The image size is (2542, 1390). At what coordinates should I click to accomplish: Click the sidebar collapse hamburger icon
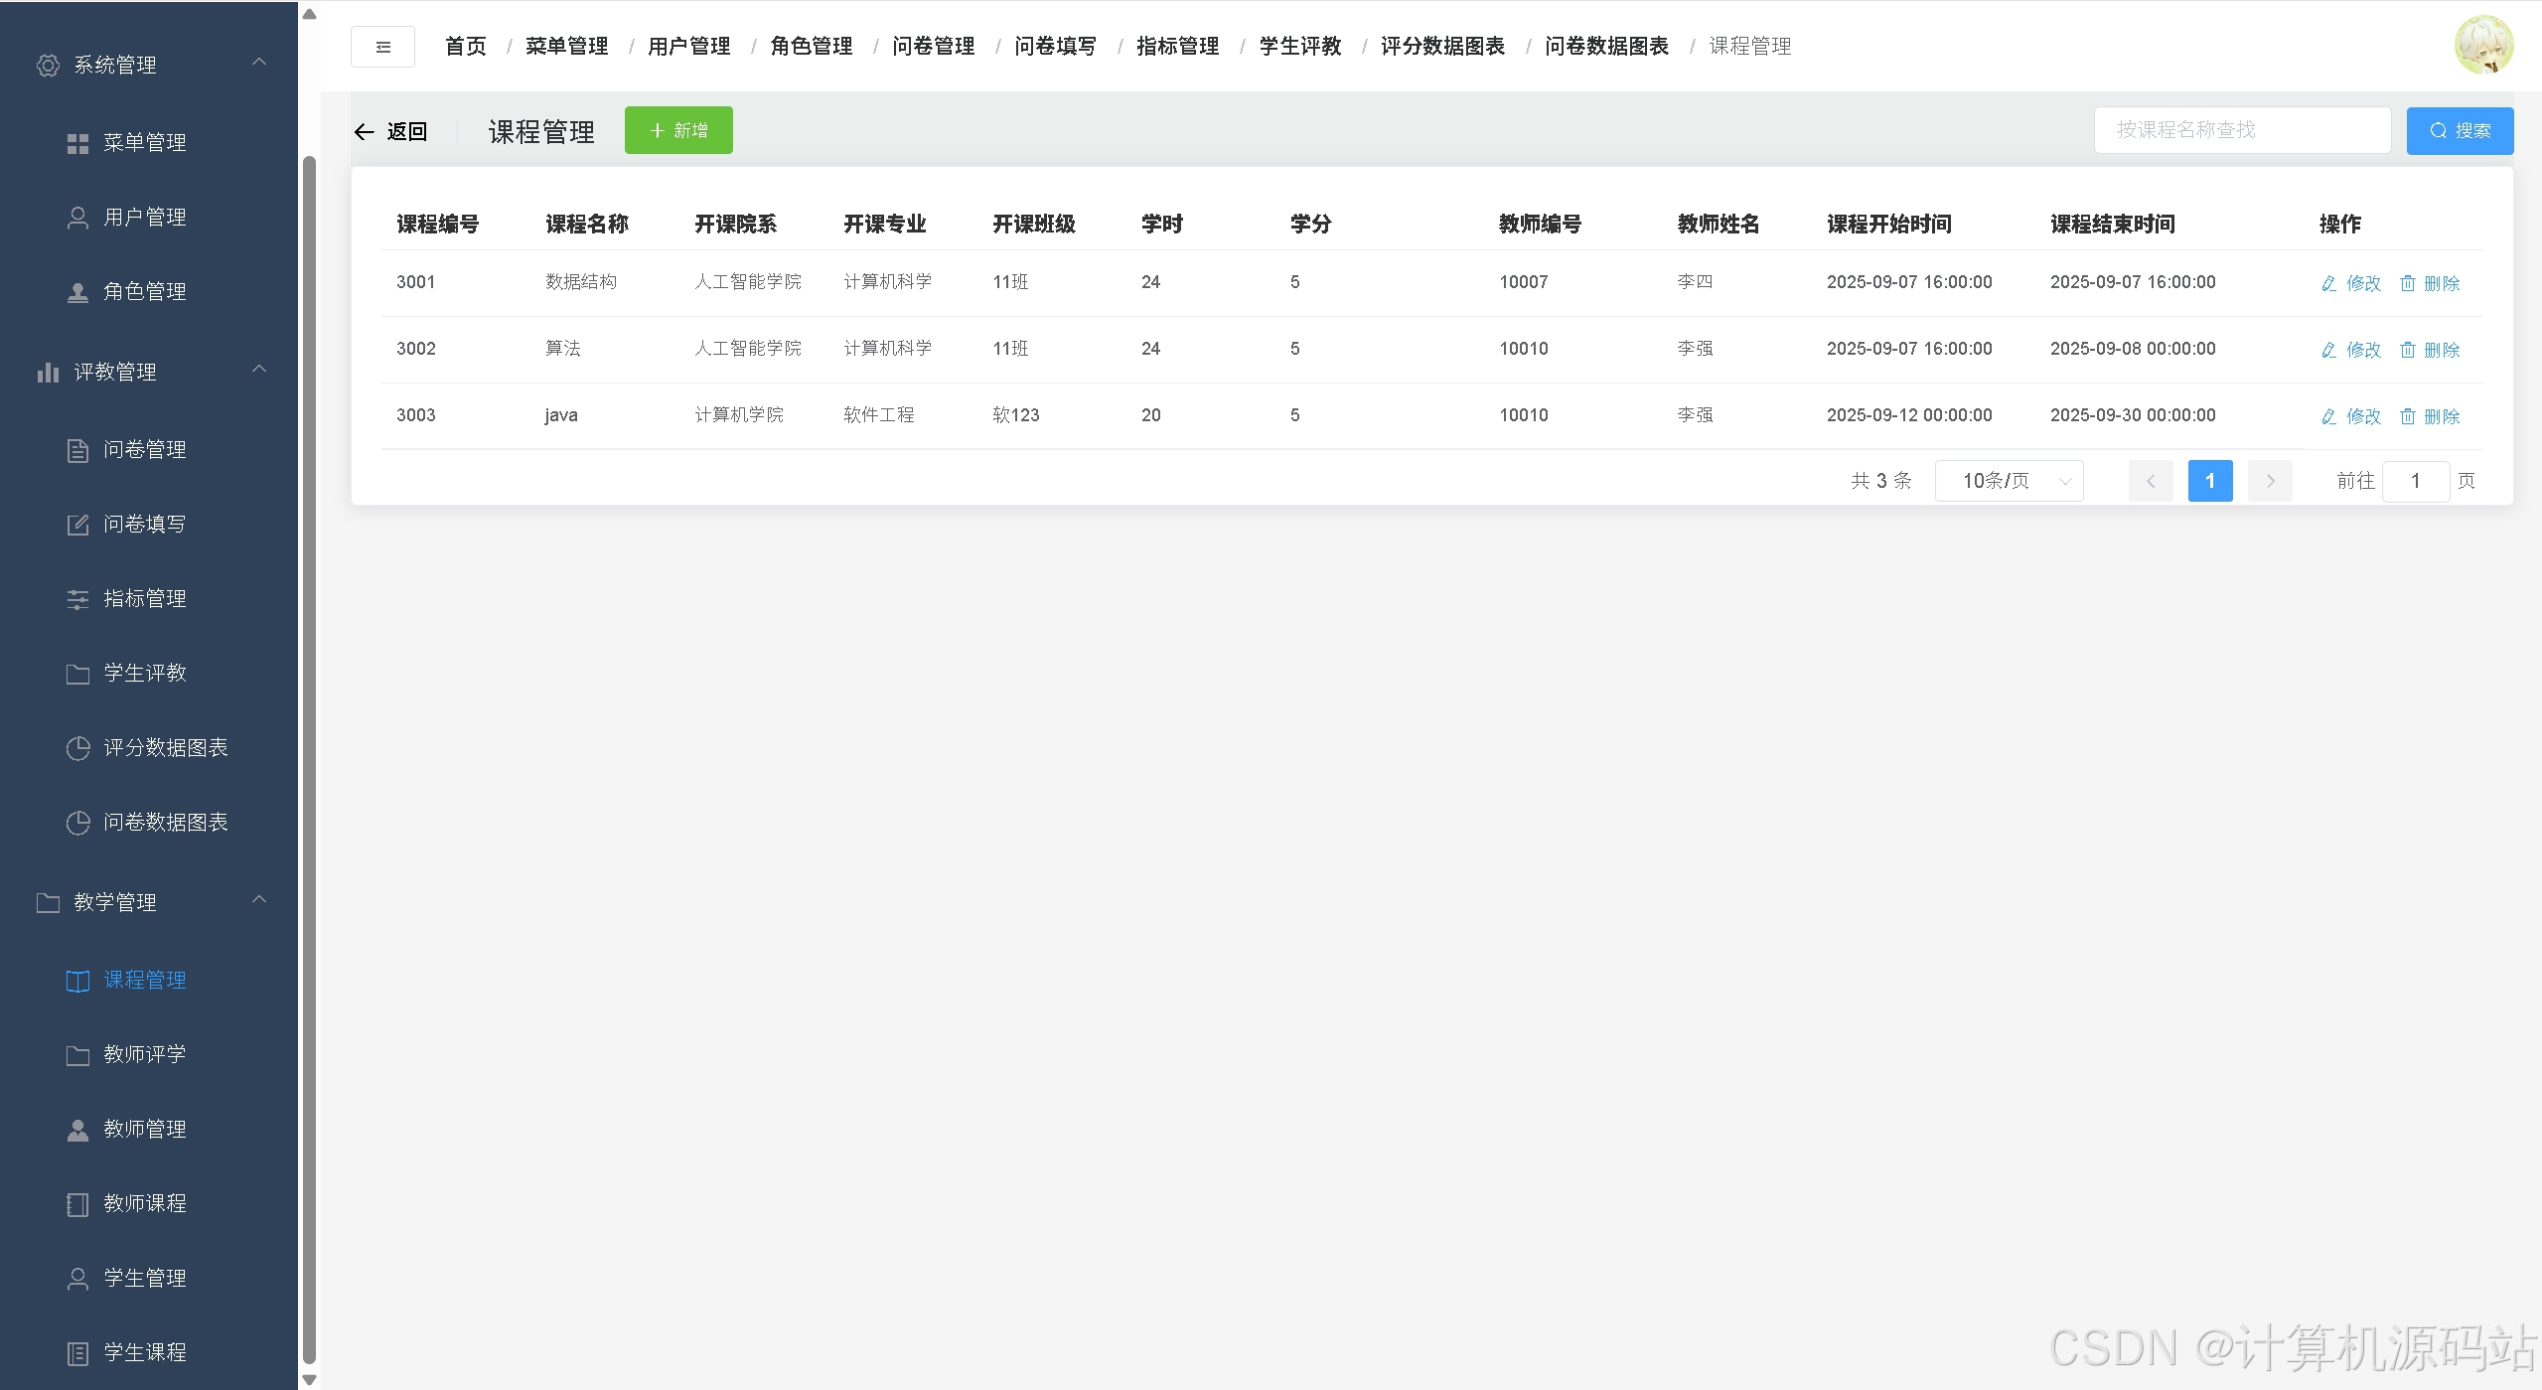click(382, 47)
